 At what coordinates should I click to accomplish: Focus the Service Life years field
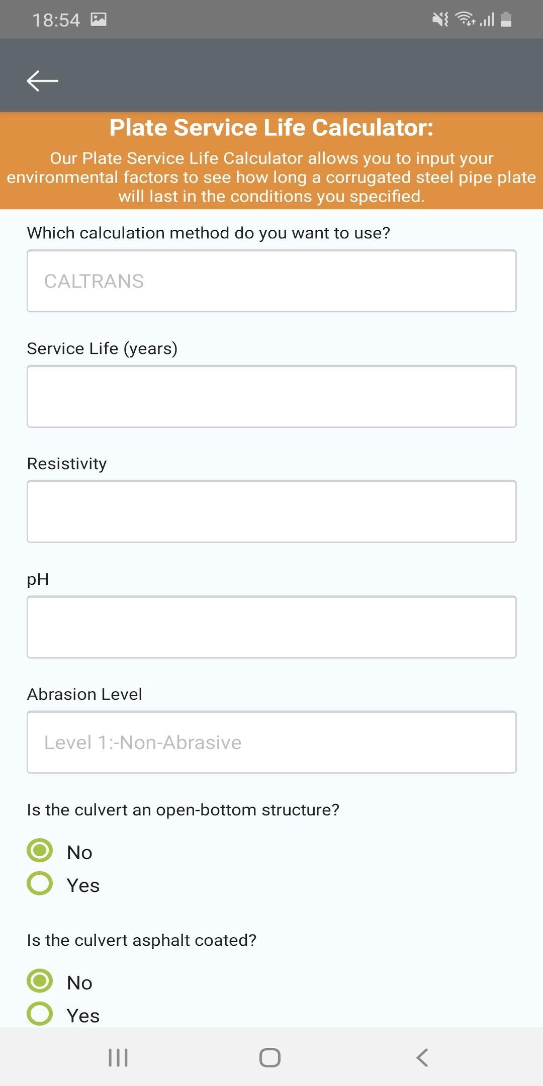271,397
